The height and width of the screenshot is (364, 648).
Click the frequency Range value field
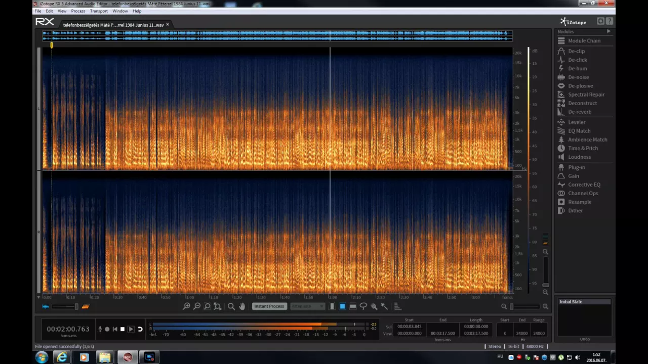point(539,334)
